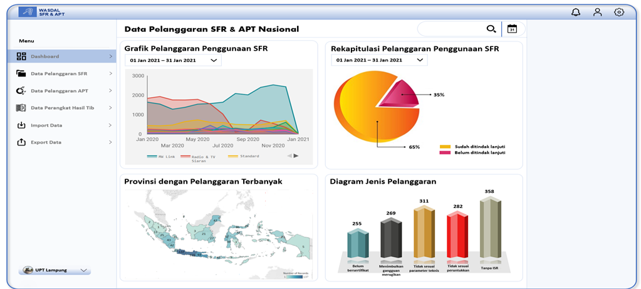Click the Menimbulkan gangguan merugikan bar (269)
Viewport: 641px width, 289px height.
point(391,238)
